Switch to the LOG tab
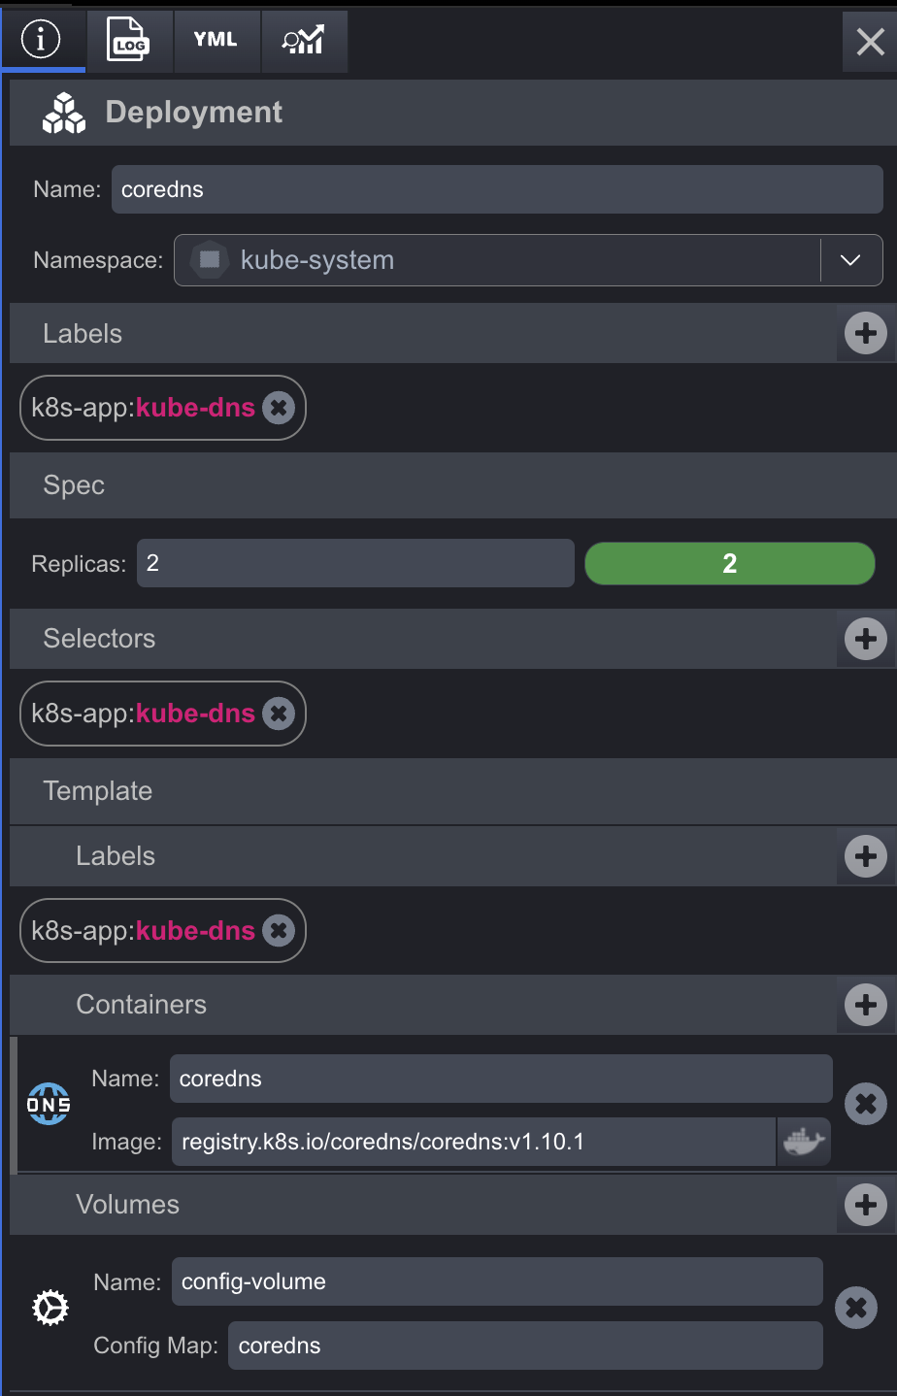897x1396 pixels. [129, 41]
